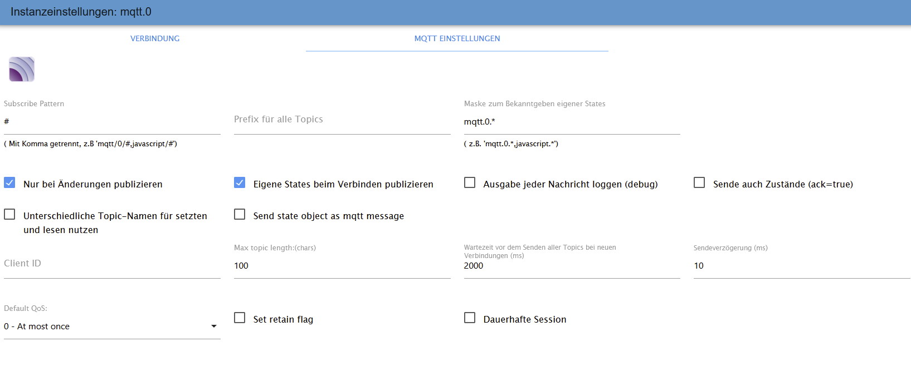Viewport: 911px width, 386px height.
Task: Uncheck 'Nur bei Änderungen publizieren'
Action: coord(9,182)
